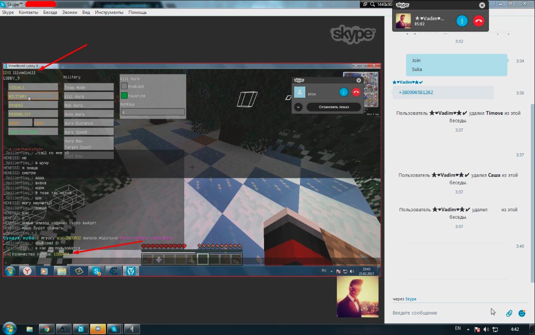Open VimeWorld launcher on main taskbar
Image resolution: width=535 pixels, height=335 pixels.
[81, 329]
